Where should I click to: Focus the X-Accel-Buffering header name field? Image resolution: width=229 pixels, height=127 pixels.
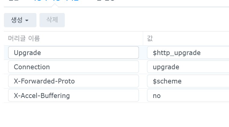coord(73,96)
